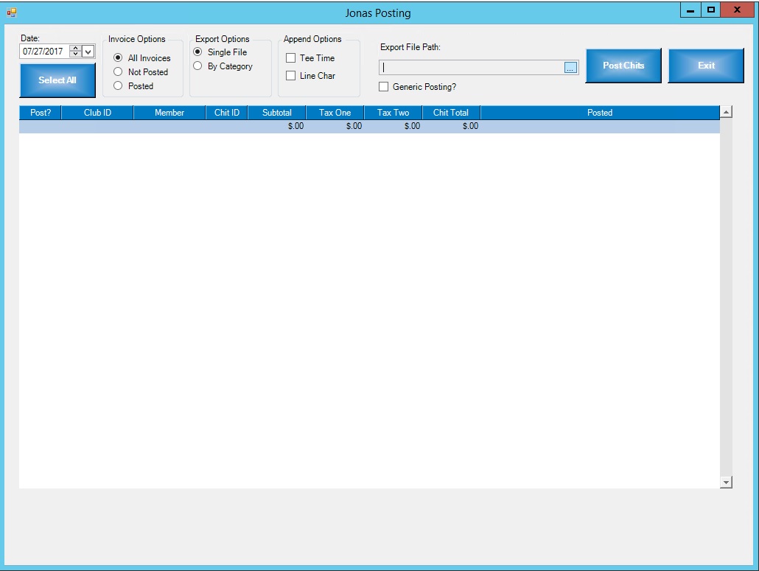Toggle the Line Char checkbox

[x=291, y=76]
